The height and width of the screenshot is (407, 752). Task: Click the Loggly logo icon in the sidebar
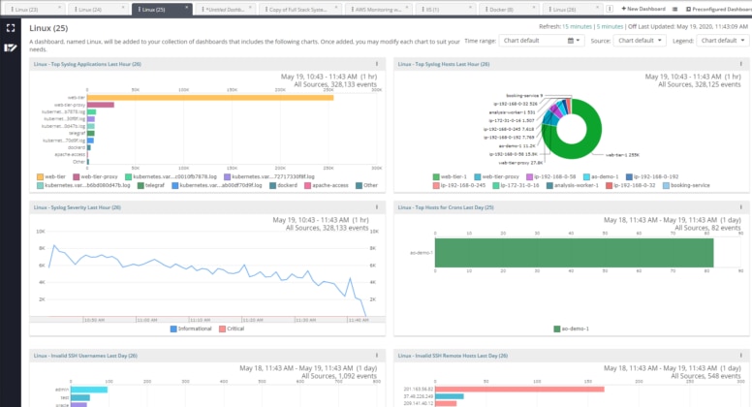point(11,47)
